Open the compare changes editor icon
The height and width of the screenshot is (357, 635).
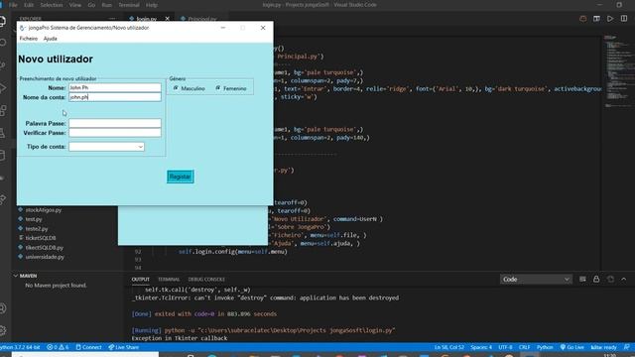[x=596, y=19]
